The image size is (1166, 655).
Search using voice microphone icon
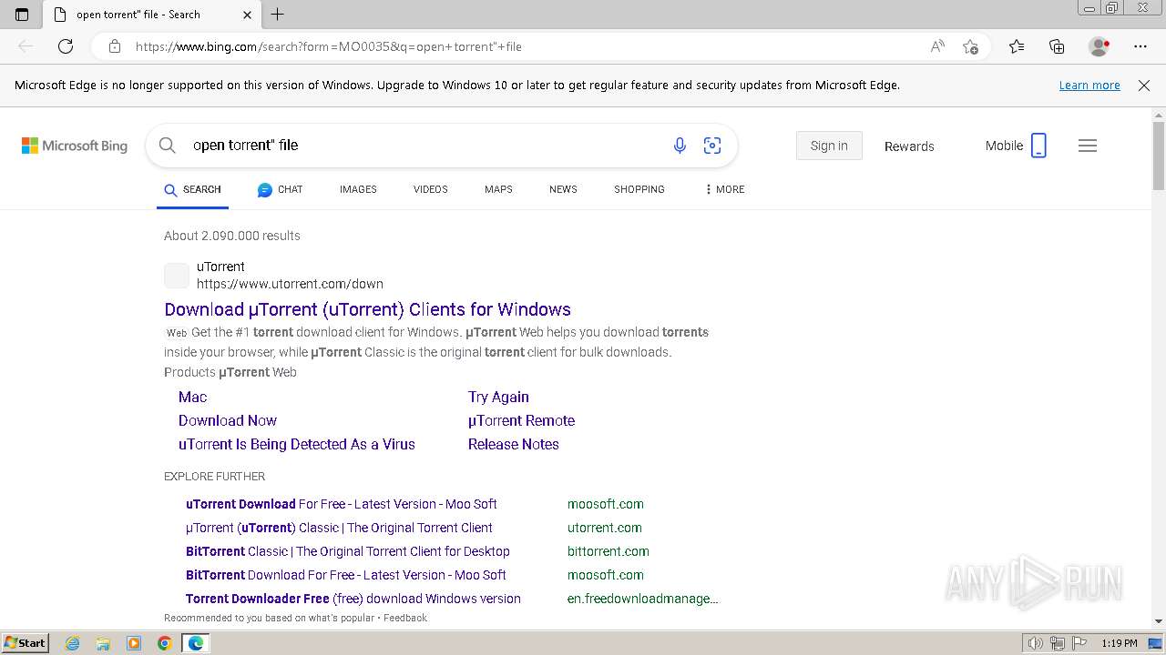(x=680, y=146)
